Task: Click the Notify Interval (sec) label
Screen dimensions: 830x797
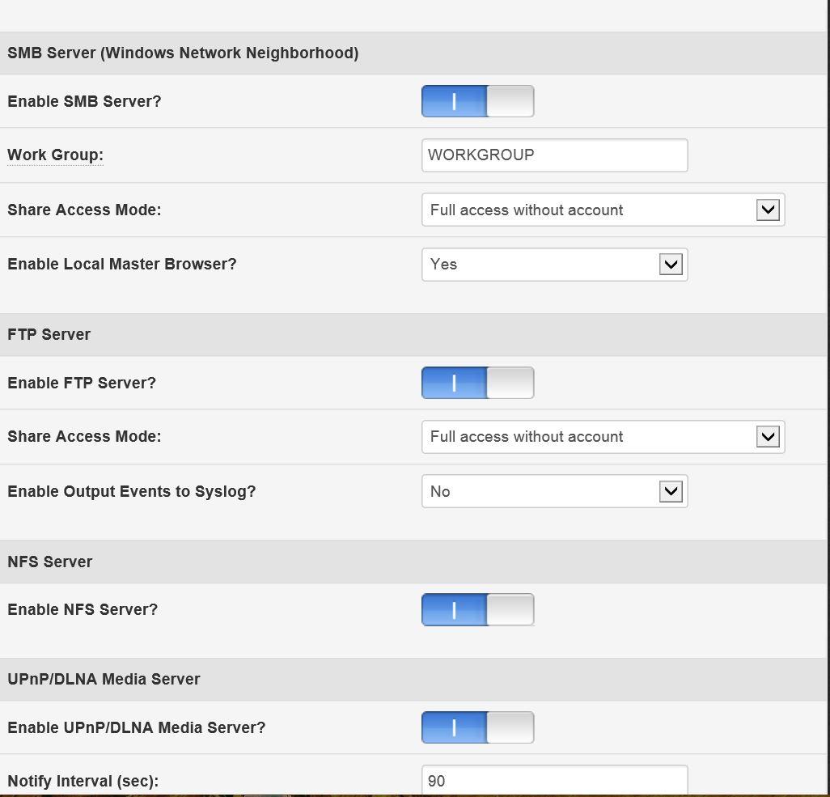Action: point(83,781)
